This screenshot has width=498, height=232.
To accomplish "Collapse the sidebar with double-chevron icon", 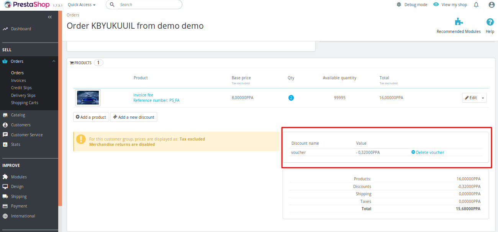I will coord(50,17).
